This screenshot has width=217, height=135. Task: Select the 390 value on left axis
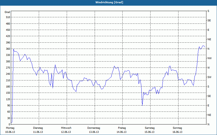(x=8, y=43)
